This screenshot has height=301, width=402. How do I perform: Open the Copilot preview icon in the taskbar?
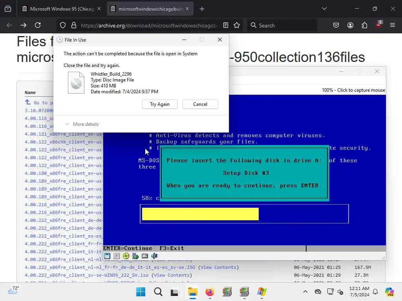[x=389, y=292]
